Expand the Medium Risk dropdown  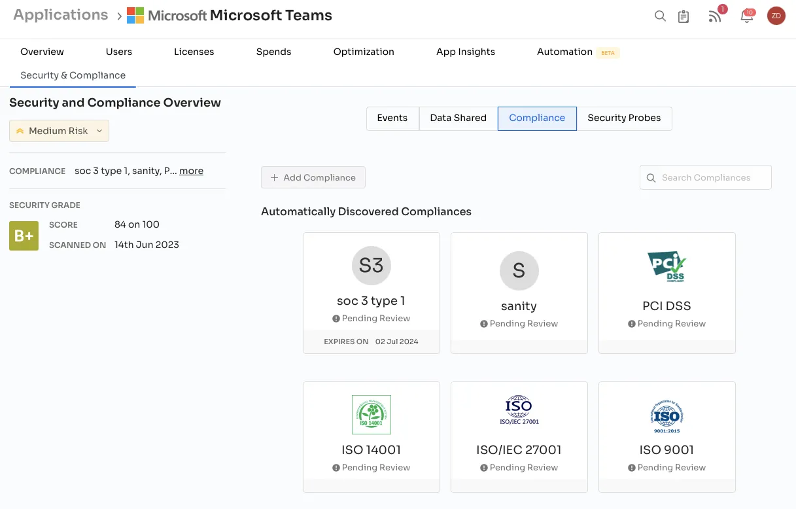[59, 131]
